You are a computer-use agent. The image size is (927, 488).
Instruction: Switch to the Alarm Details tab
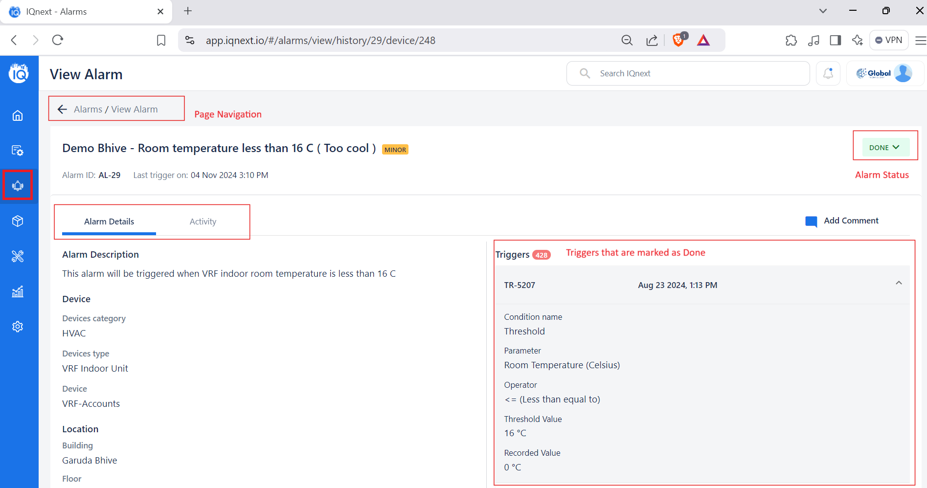[109, 222]
